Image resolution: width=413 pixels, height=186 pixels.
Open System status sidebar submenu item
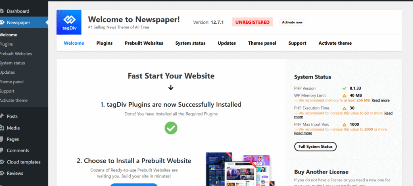[12, 63]
